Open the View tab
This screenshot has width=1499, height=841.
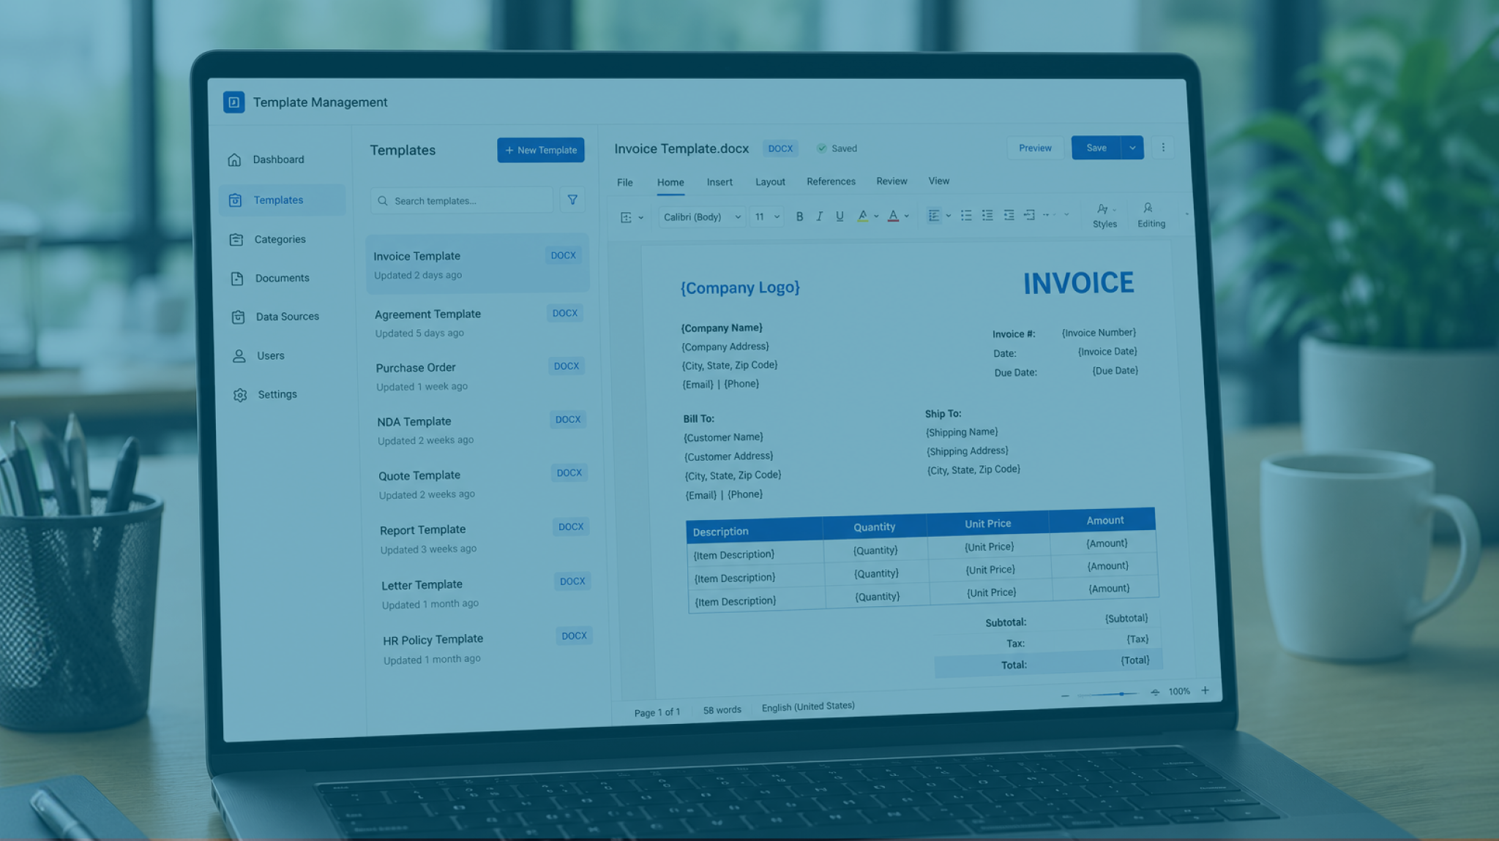(939, 181)
